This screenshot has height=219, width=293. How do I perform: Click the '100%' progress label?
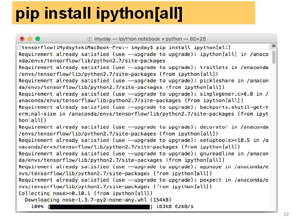37,206
